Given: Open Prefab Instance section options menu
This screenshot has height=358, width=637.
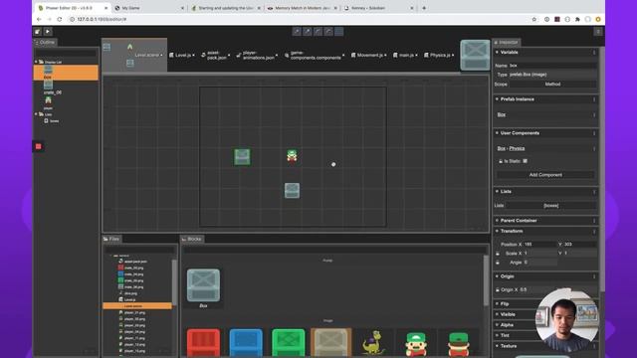Looking at the screenshot, I should coord(594,99).
